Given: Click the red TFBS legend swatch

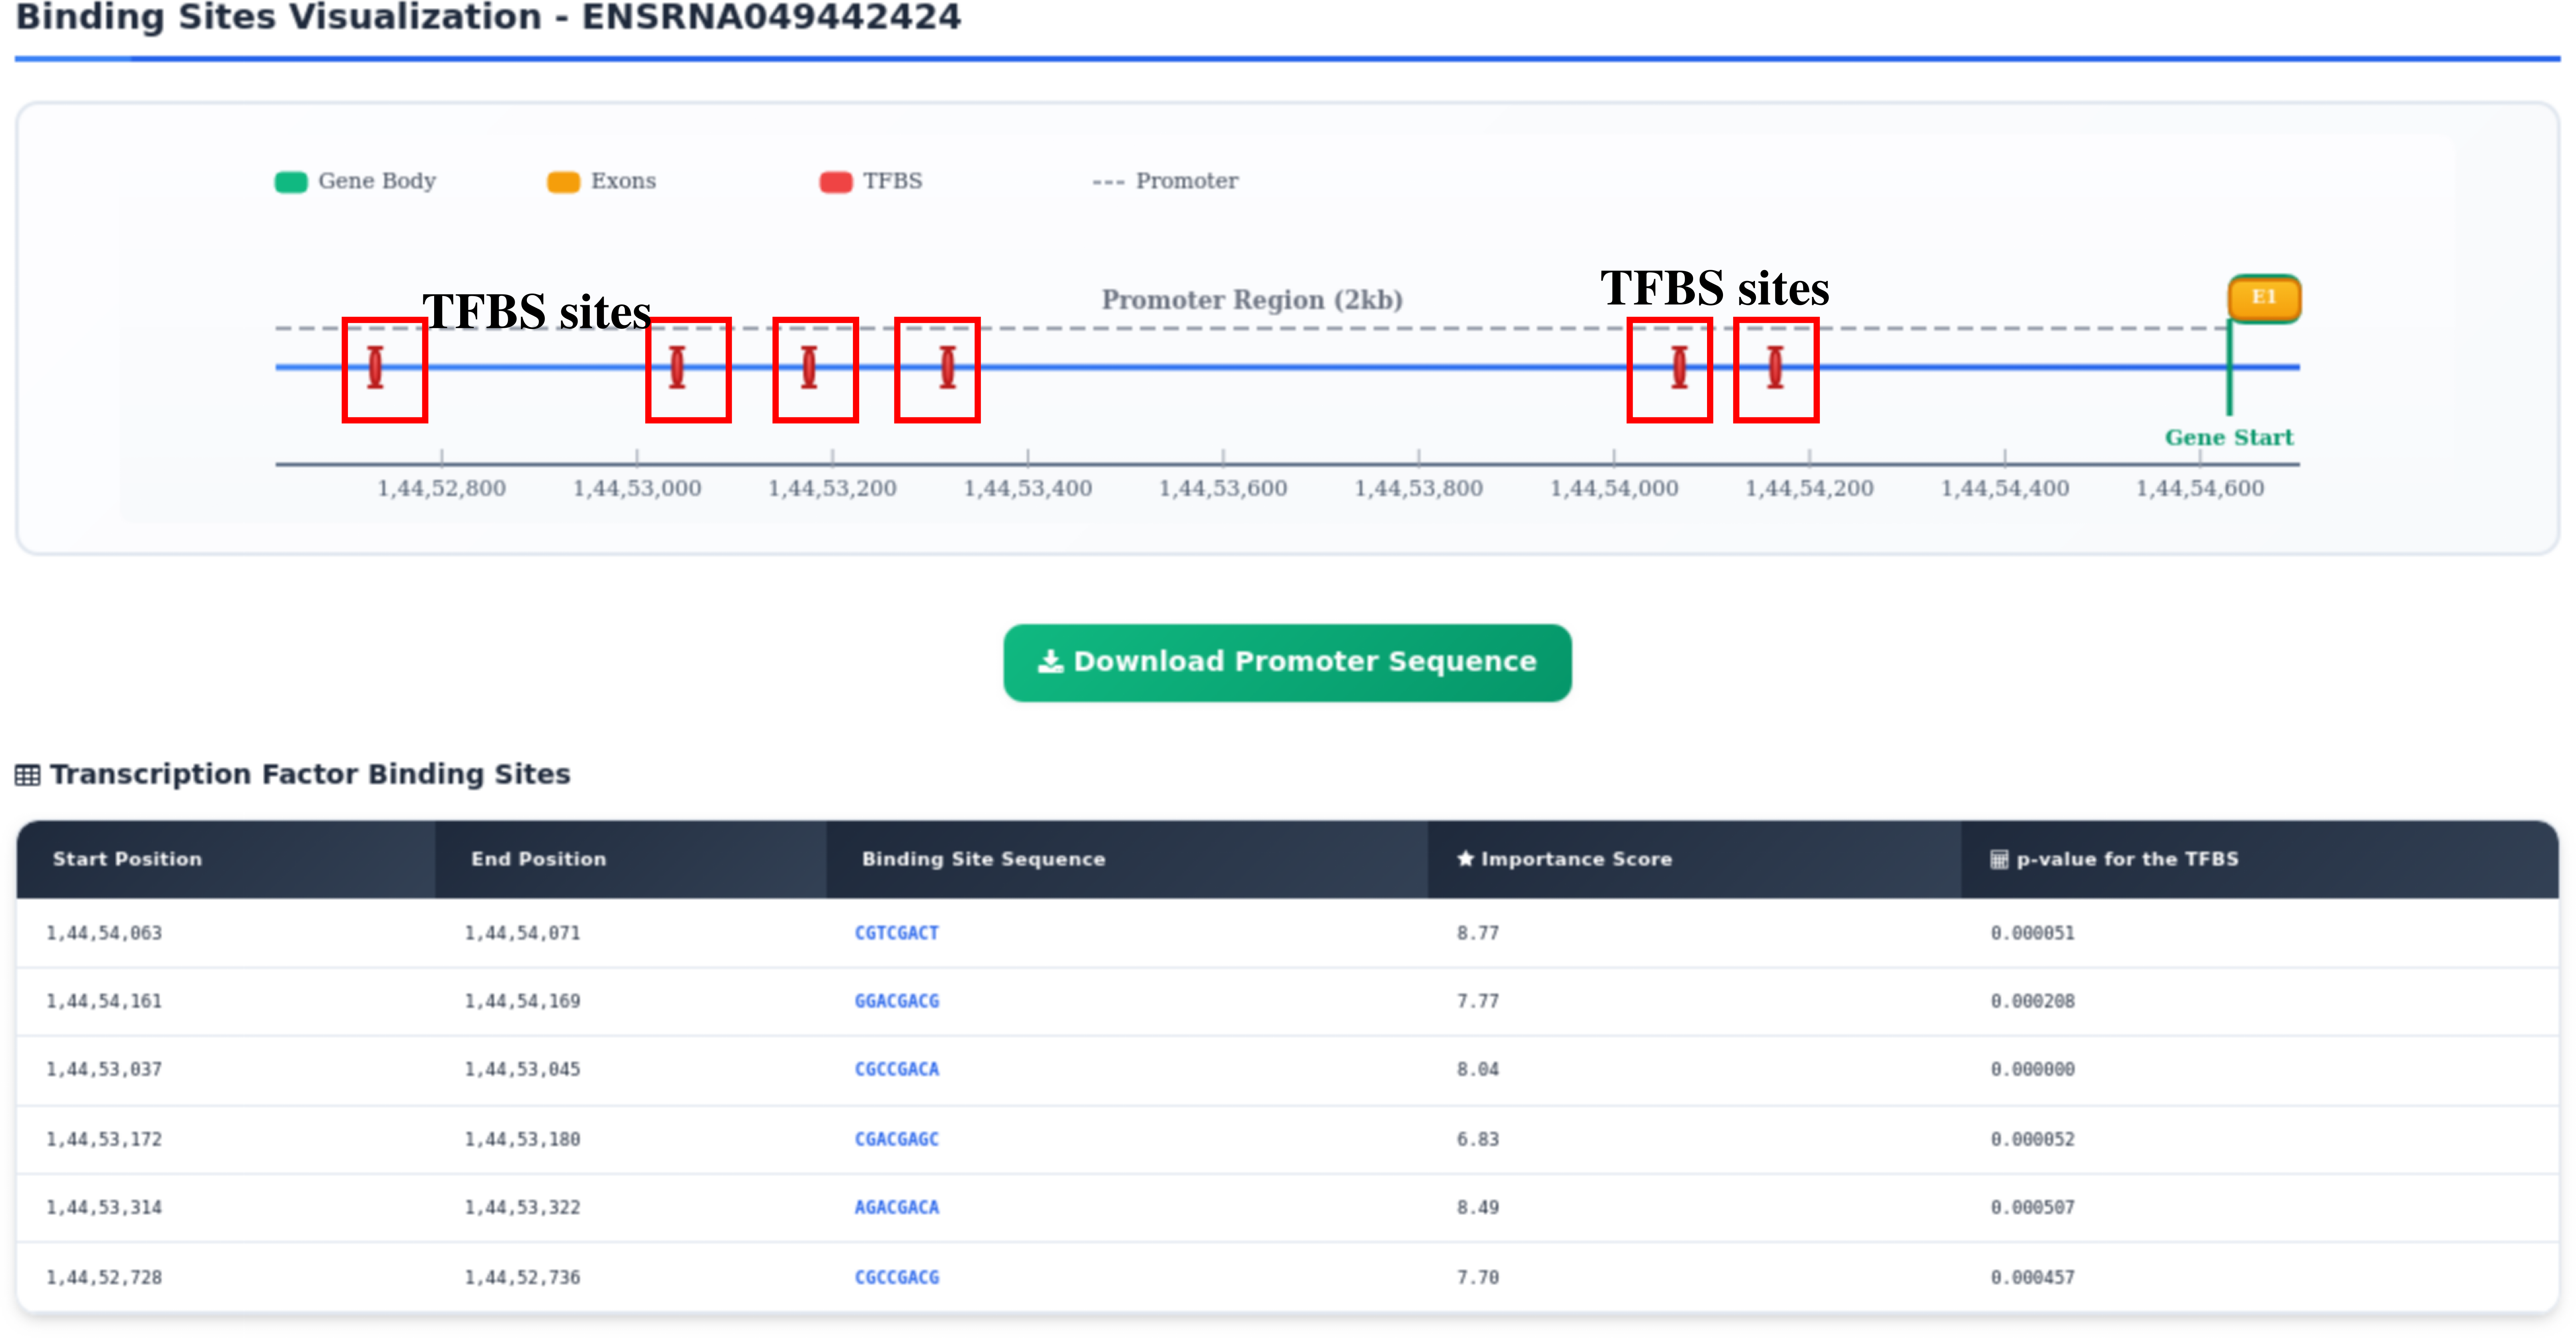Looking at the screenshot, I should pos(836,182).
